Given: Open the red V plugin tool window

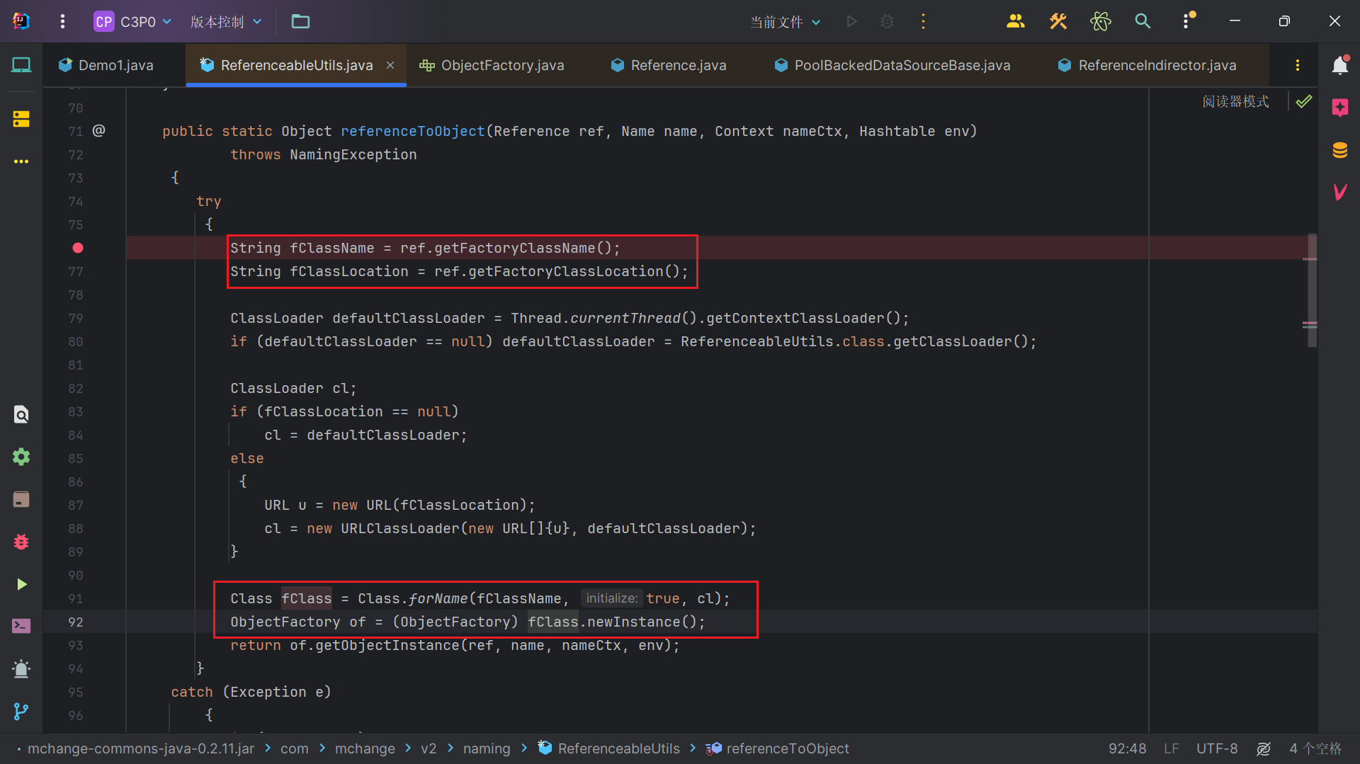Looking at the screenshot, I should [1339, 192].
